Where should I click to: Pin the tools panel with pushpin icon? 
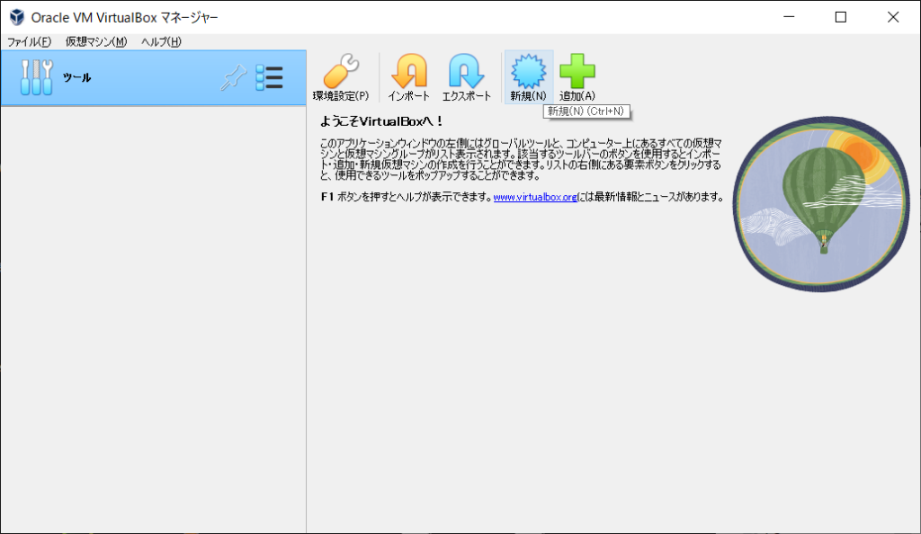[x=233, y=77]
